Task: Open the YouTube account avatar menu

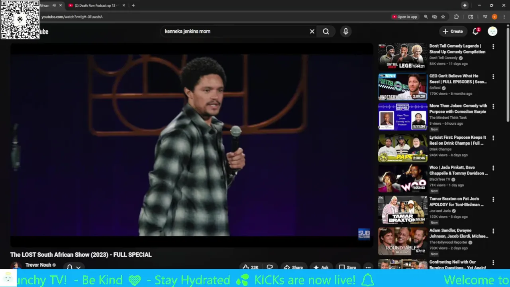Action: [492, 31]
